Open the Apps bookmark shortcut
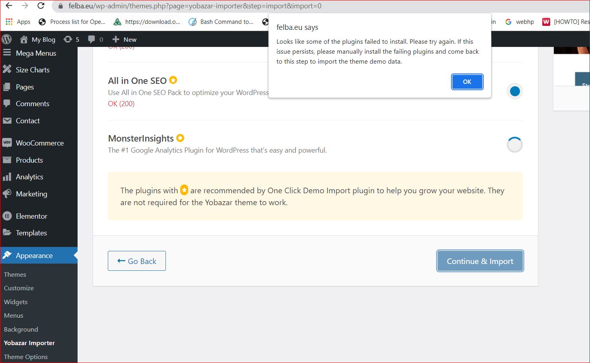This screenshot has height=363, width=590. (18, 22)
